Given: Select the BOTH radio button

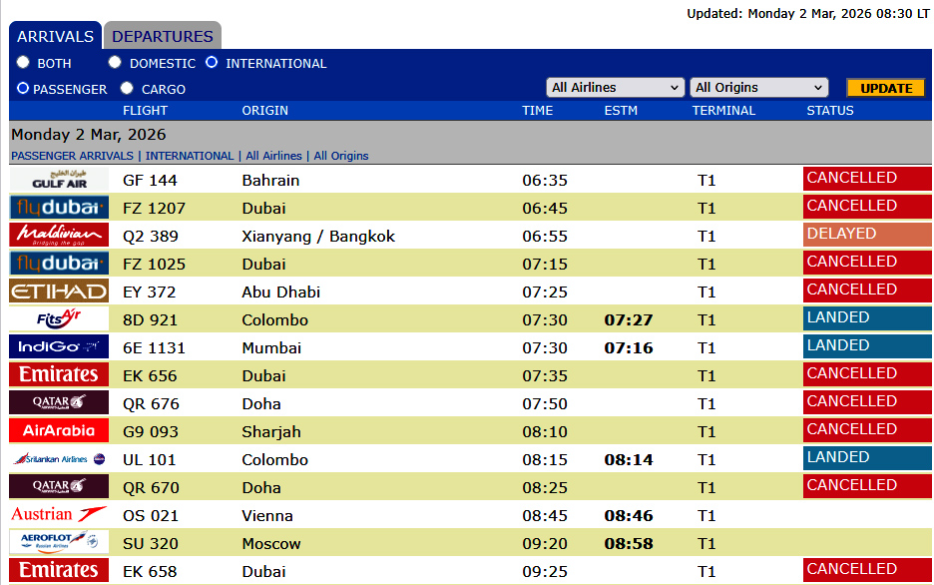Looking at the screenshot, I should point(23,63).
